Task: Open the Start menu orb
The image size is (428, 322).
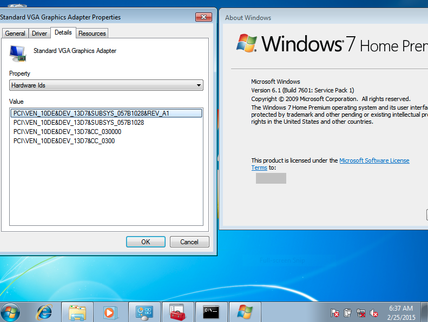Action: pyautogui.click(x=10, y=313)
